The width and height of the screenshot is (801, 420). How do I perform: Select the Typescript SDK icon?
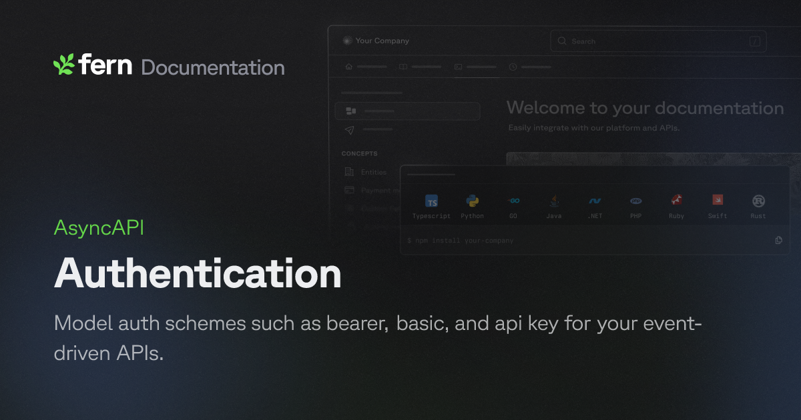pos(432,201)
